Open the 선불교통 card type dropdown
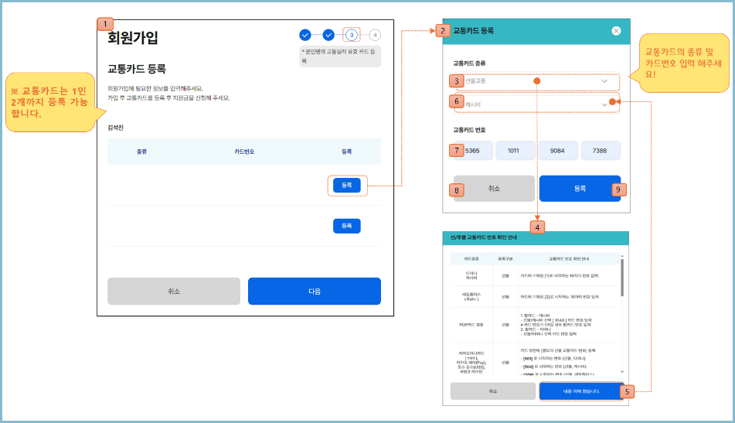This screenshot has height=423, width=735. pos(536,81)
